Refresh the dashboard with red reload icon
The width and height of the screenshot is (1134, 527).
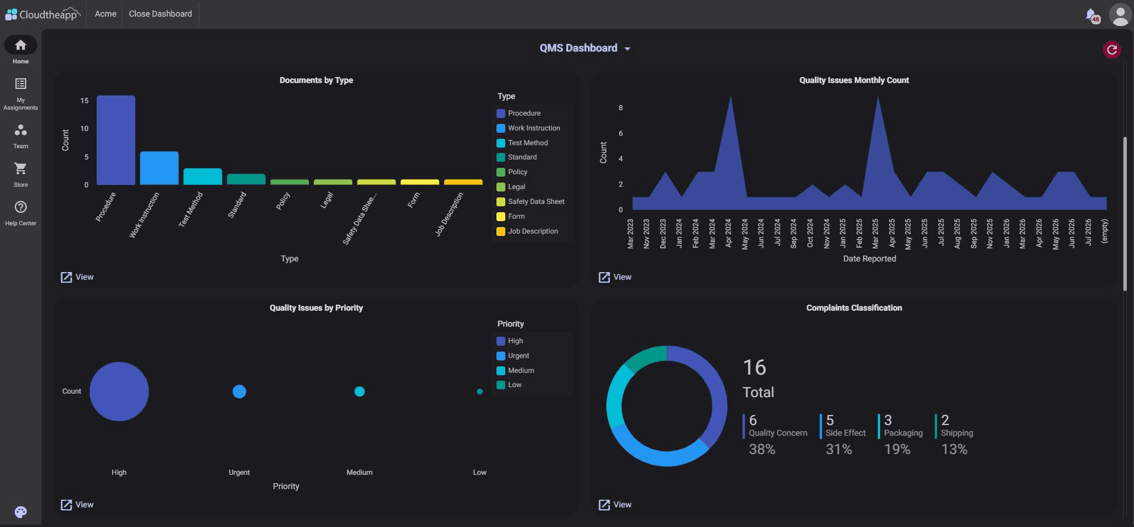pos(1112,50)
